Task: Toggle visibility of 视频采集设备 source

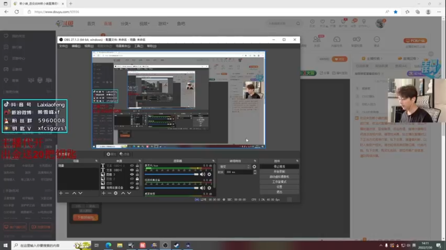Action: click(x=132, y=188)
